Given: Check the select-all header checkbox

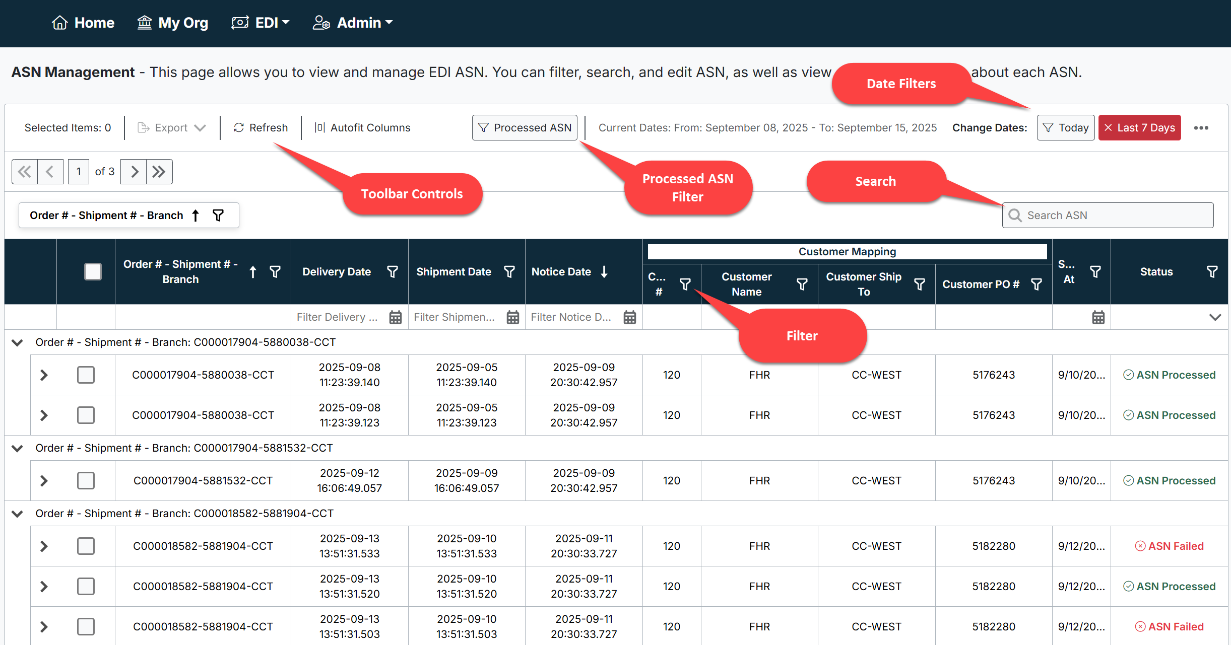Looking at the screenshot, I should coord(93,272).
